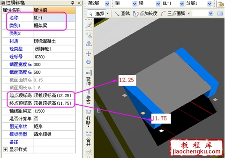Open the empty combo box after 三点画弧
This screenshot has width=225, height=158.
pos(202,14)
